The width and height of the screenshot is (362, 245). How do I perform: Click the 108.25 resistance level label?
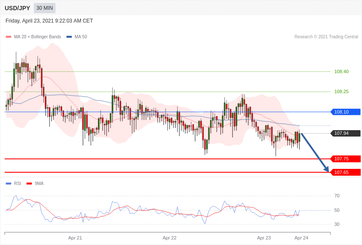342,91
